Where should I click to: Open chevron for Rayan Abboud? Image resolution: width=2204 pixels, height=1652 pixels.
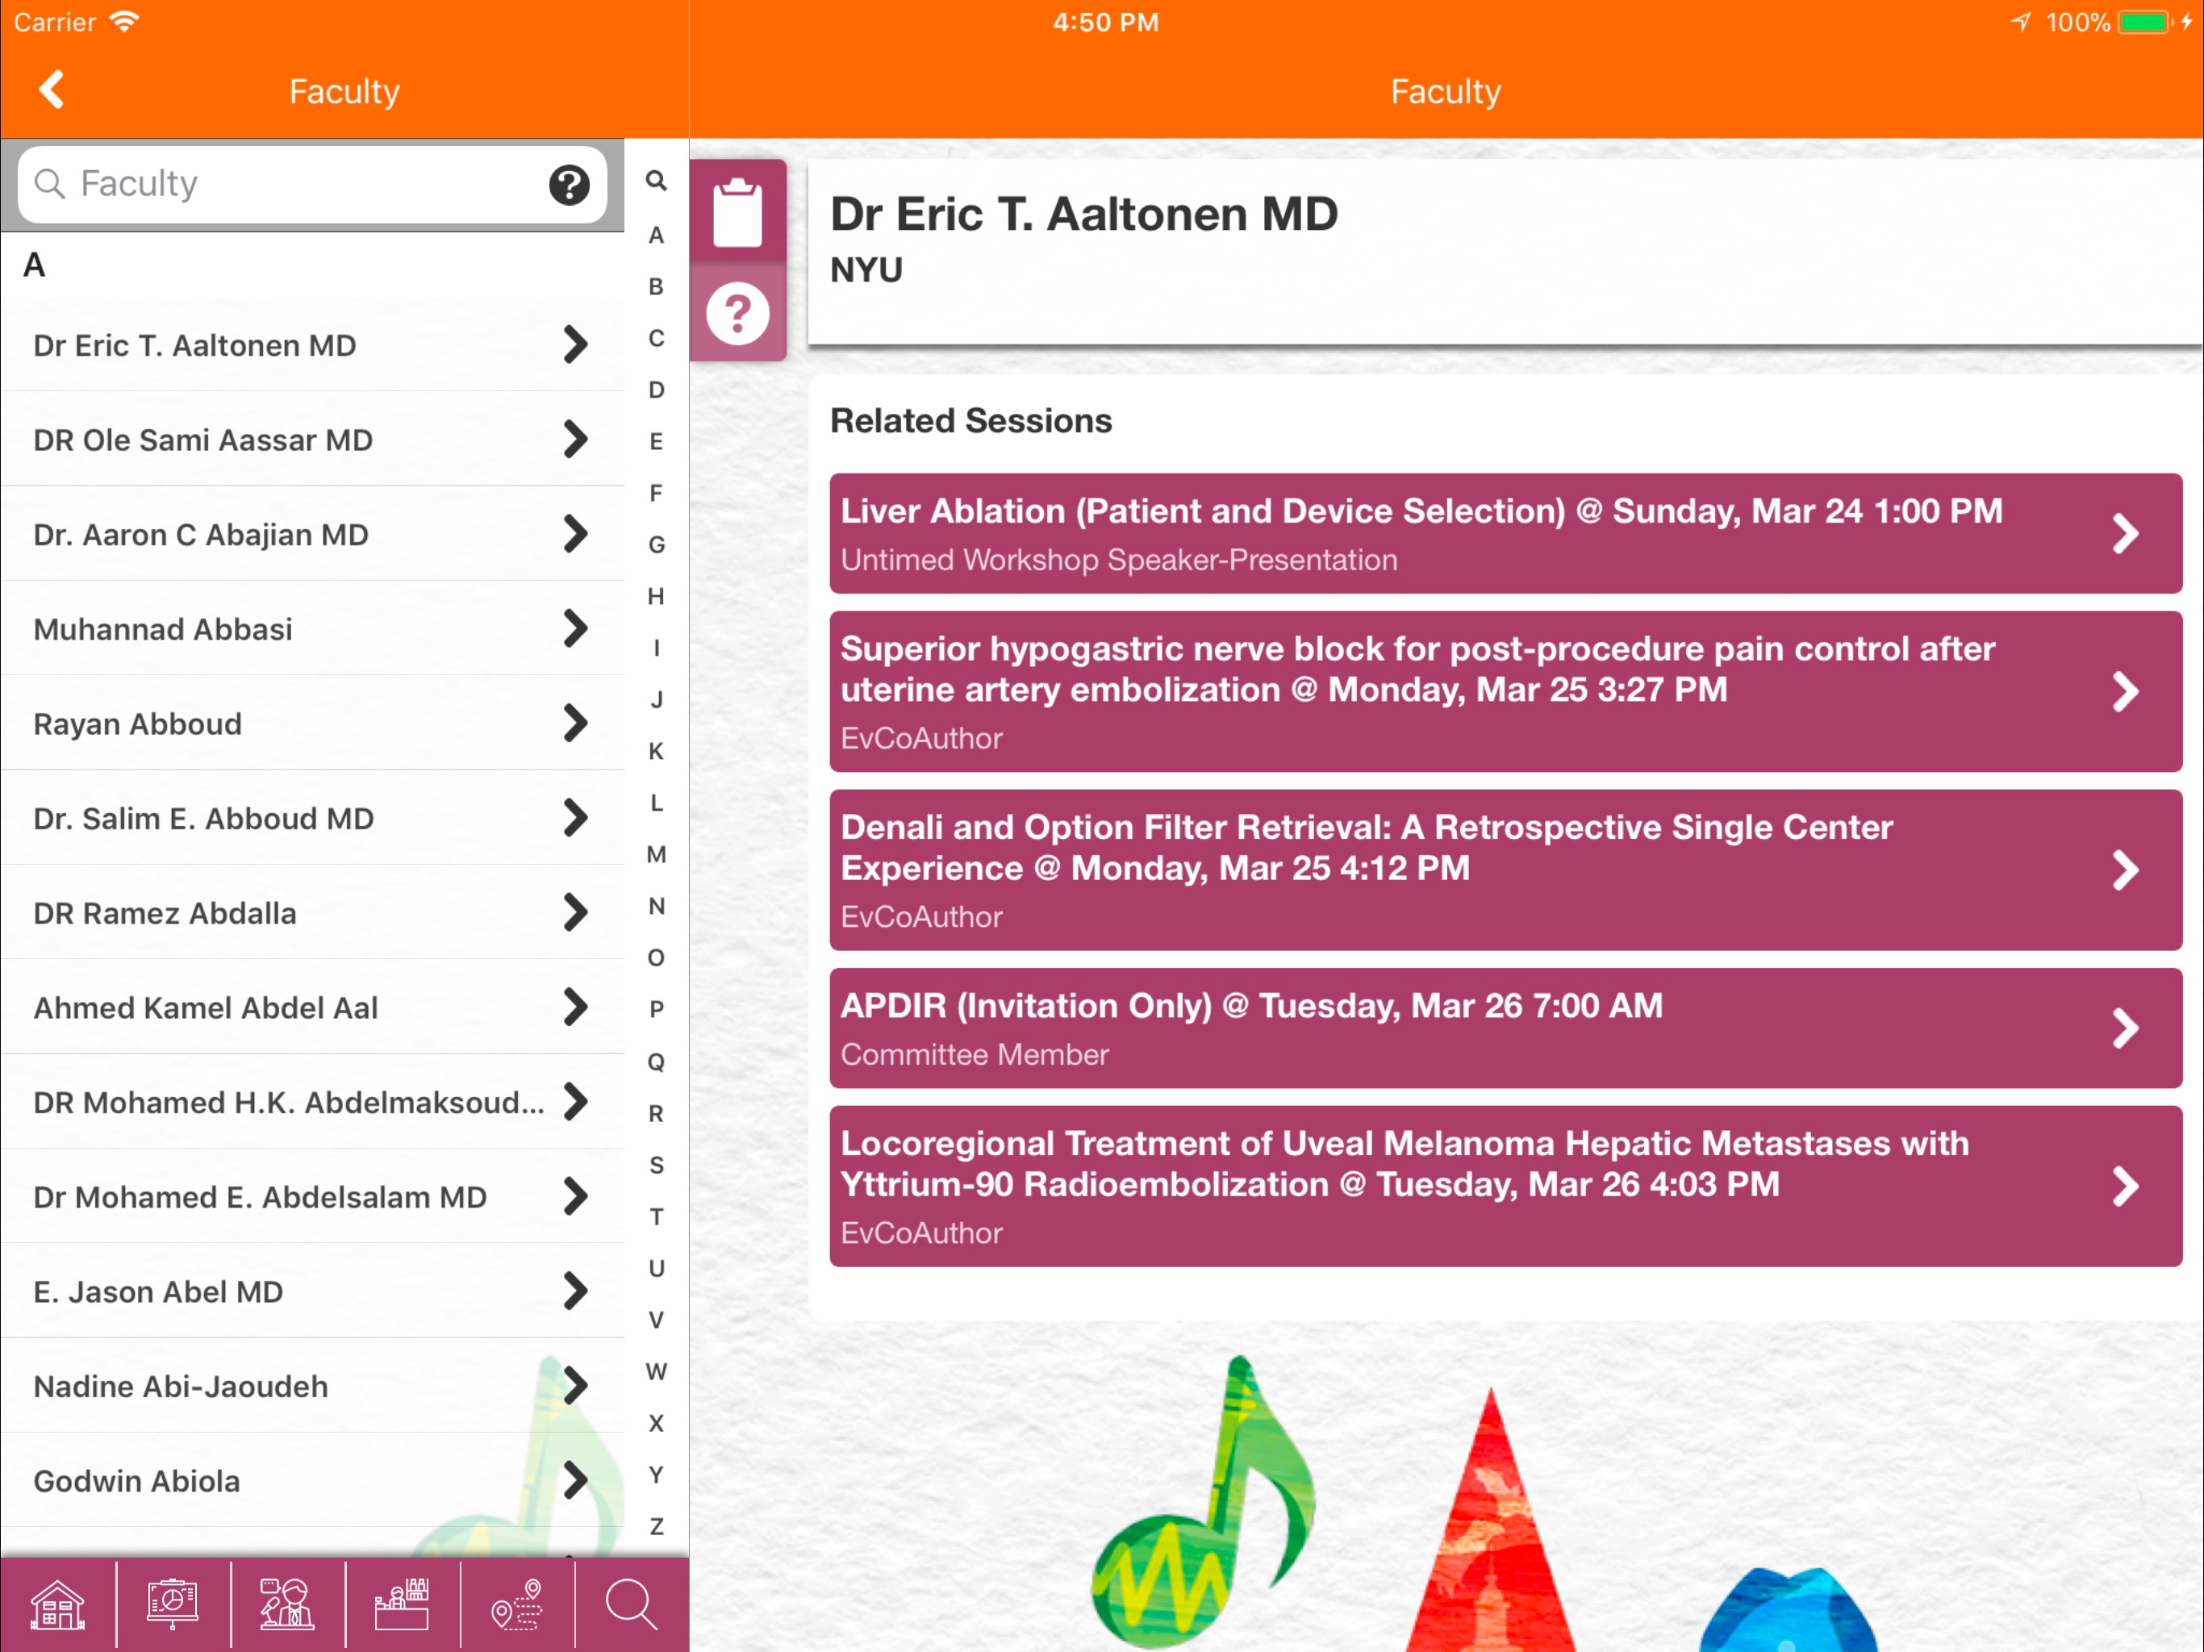point(575,724)
